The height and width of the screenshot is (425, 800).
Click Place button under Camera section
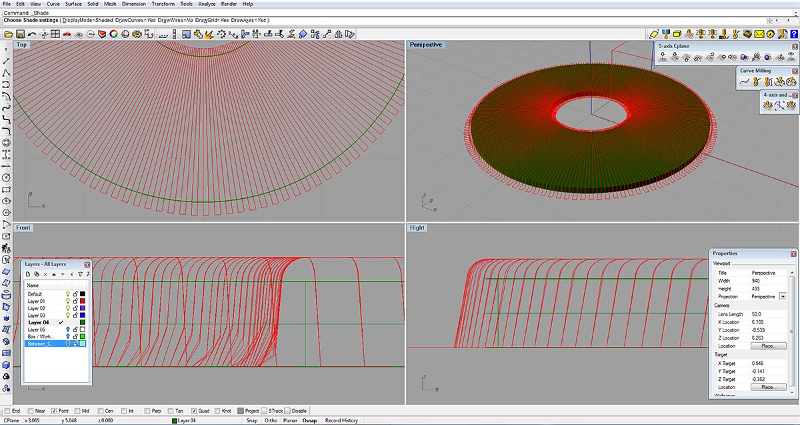click(768, 346)
